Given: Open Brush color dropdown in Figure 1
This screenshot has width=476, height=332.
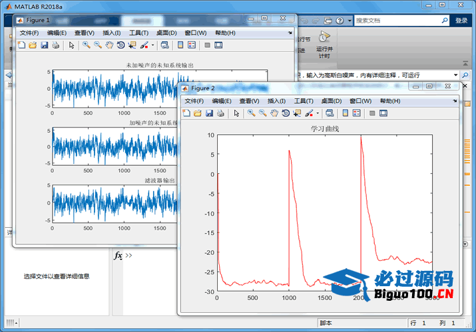Looking at the screenshot, I should click(152, 45).
